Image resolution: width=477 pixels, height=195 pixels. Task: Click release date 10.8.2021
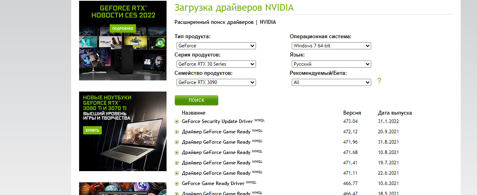point(388,152)
